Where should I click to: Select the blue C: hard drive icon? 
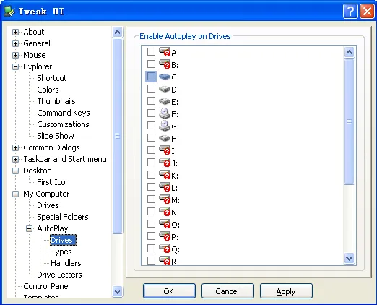tap(165, 77)
